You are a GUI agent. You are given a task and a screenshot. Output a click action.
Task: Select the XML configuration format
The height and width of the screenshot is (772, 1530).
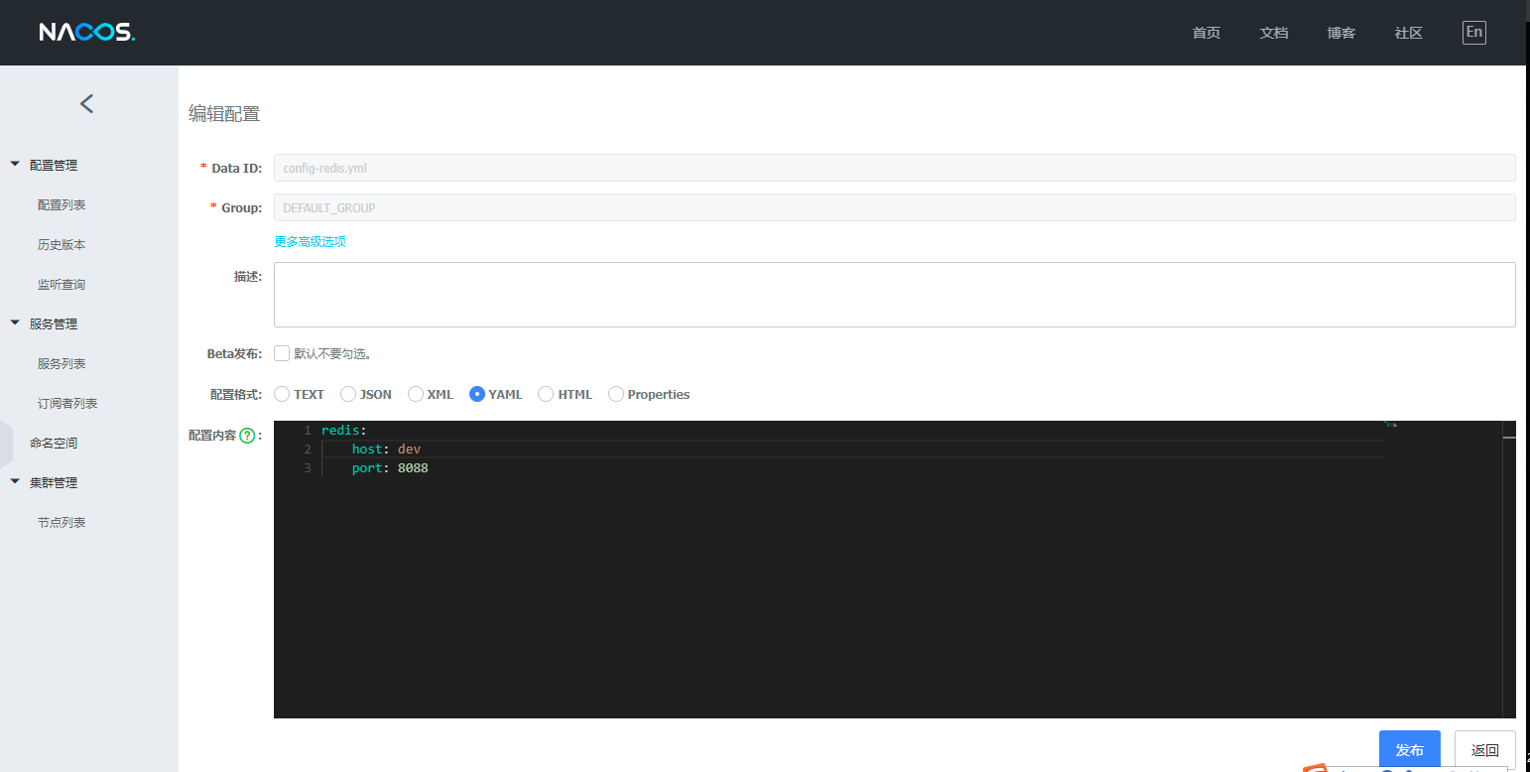(415, 394)
